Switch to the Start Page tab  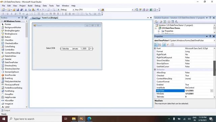point(36,18)
